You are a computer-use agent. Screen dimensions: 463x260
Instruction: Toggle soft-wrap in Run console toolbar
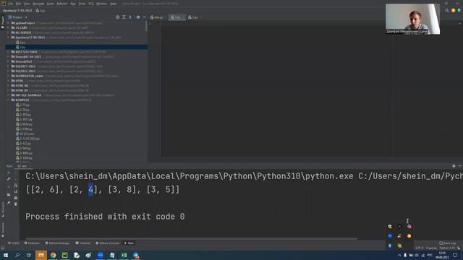coord(16,186)
